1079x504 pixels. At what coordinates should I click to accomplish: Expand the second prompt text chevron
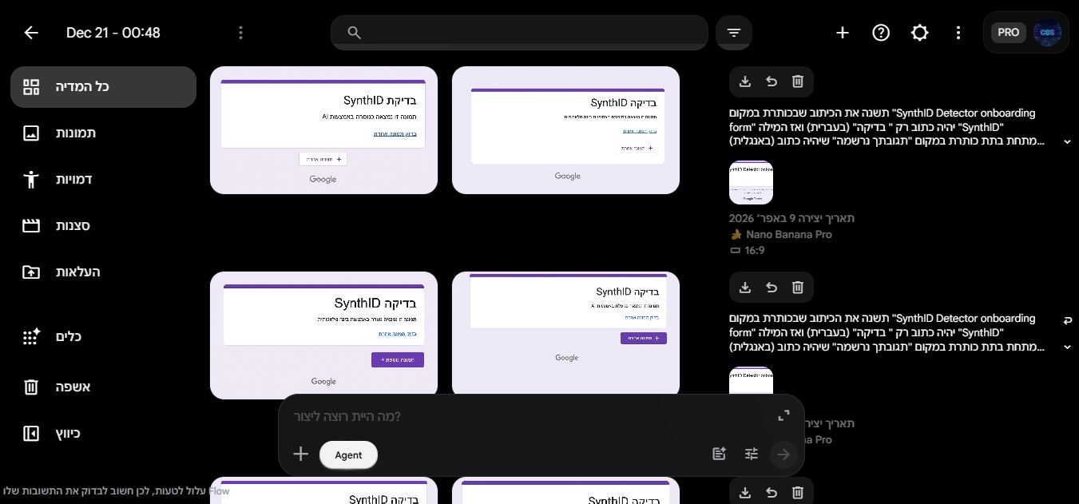click(1067, 347)
